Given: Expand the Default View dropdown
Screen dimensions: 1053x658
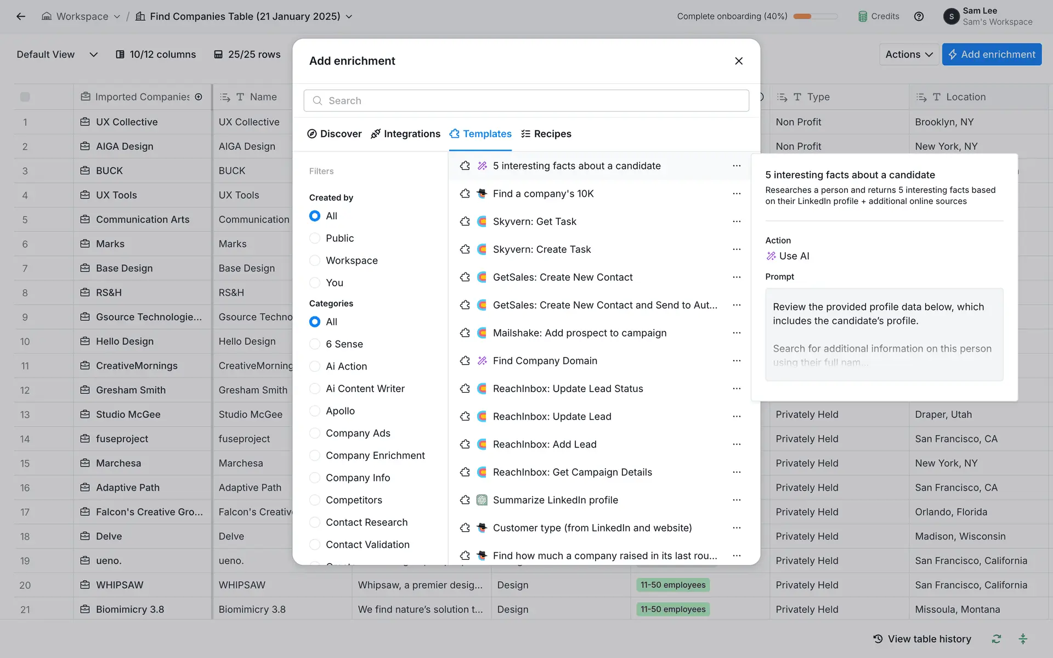Looking at the screenshot, I should click(93, 54).
